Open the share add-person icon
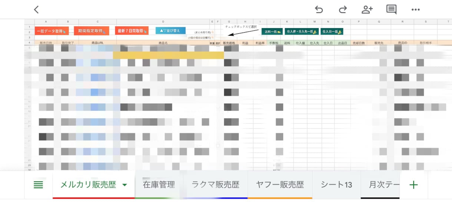The image size is (452, 209). [367, 10]
